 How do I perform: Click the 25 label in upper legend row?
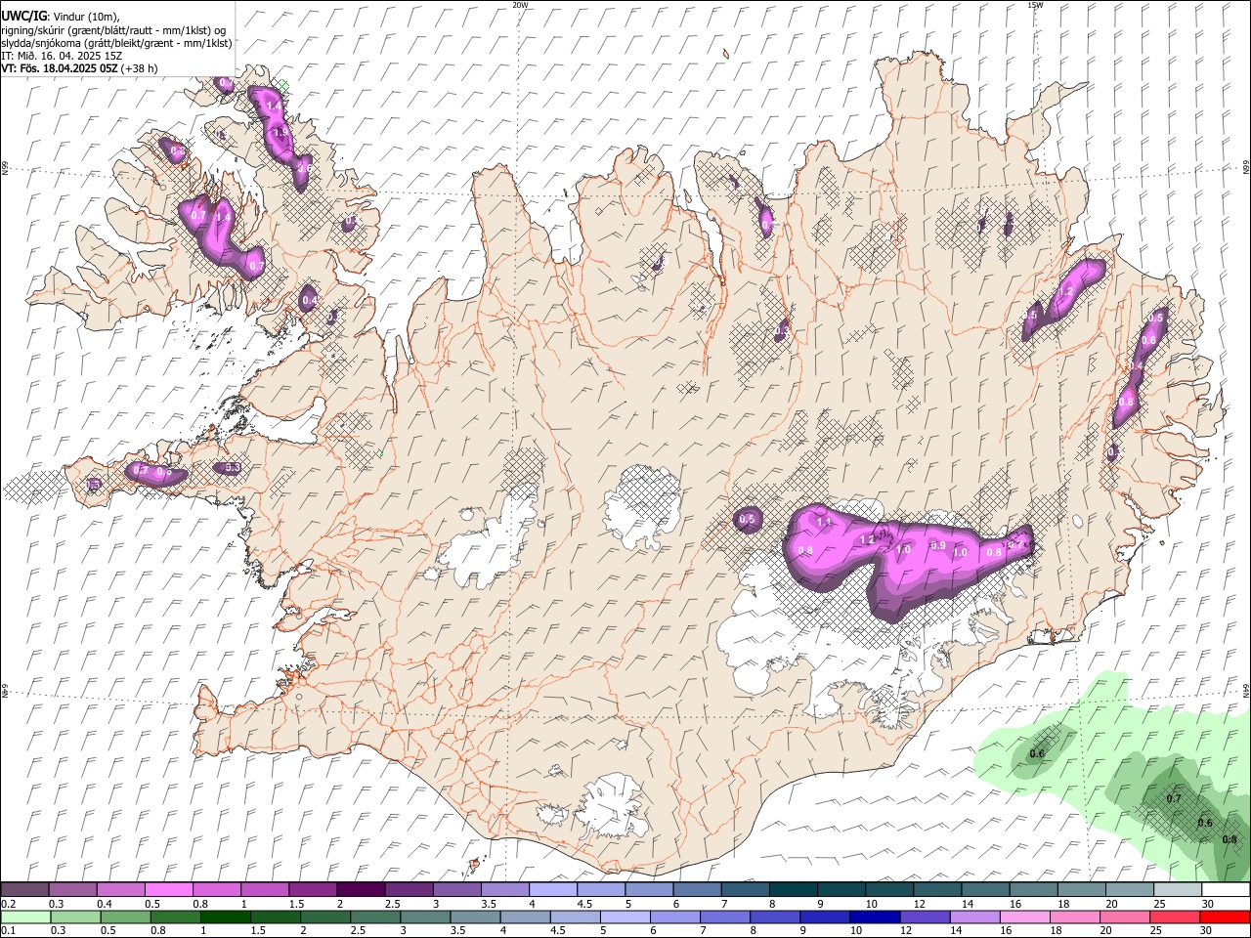[x=1159, y=904]
